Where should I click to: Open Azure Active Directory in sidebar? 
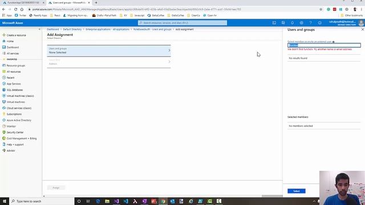click(17, 120)
